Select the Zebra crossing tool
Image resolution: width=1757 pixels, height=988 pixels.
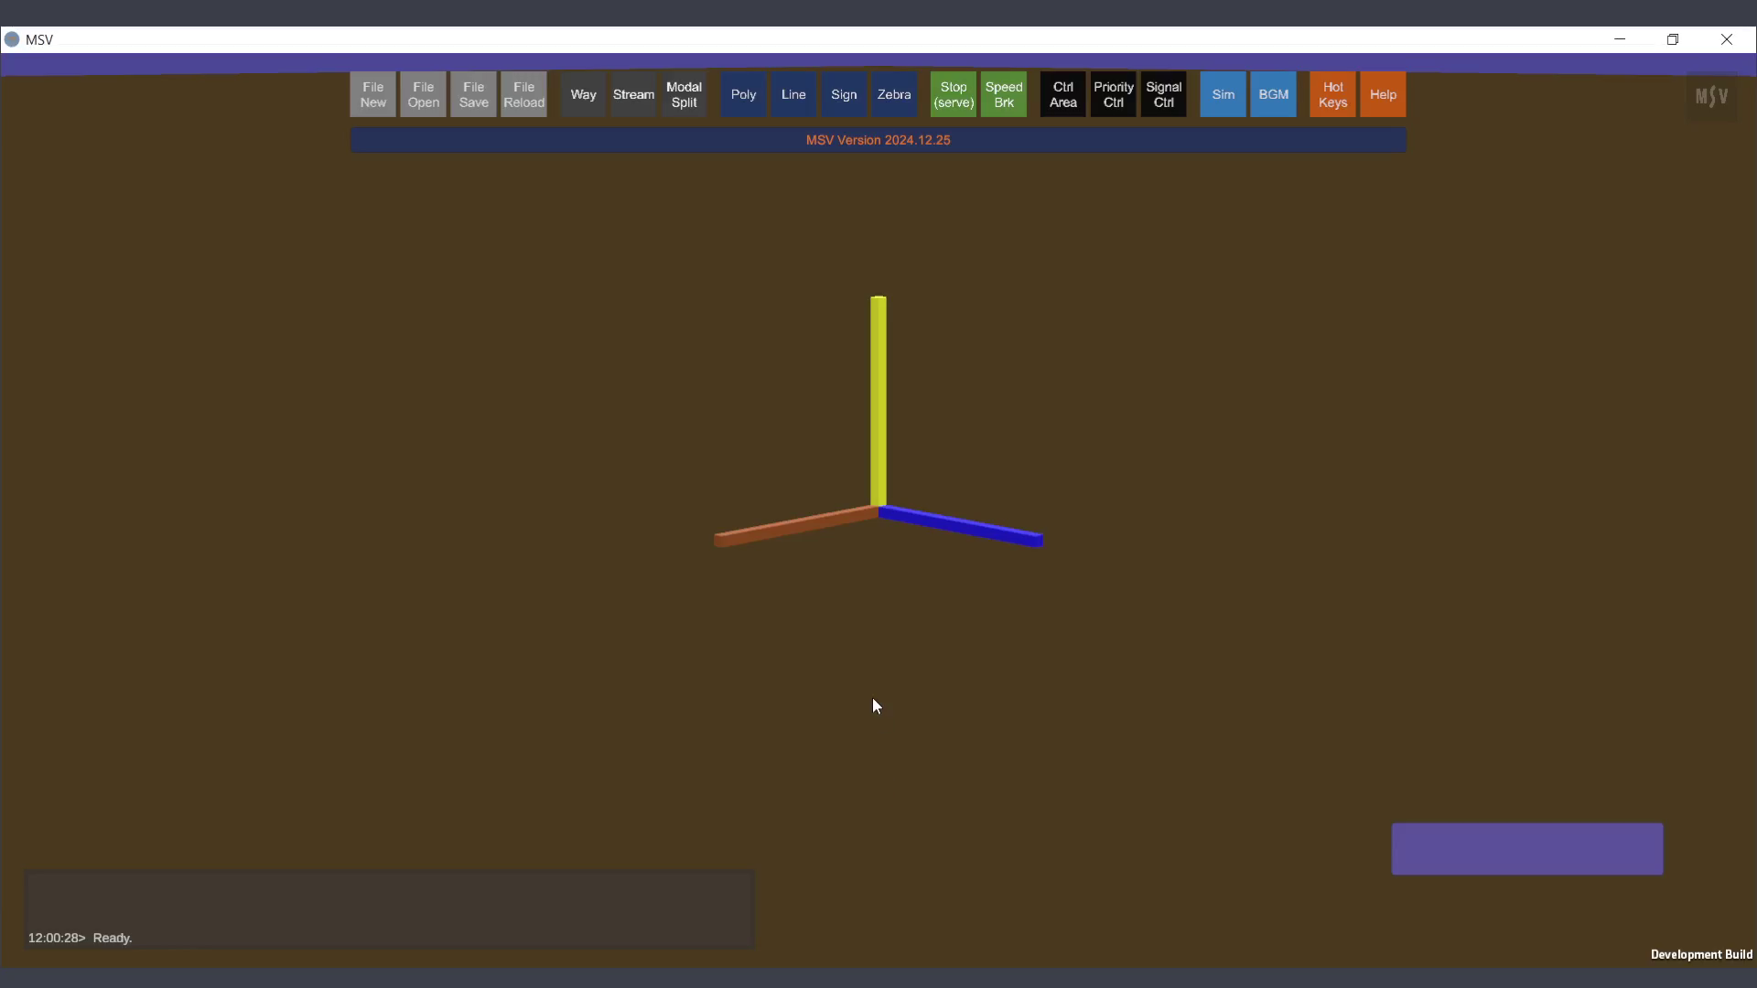click(x=894, y=94)
